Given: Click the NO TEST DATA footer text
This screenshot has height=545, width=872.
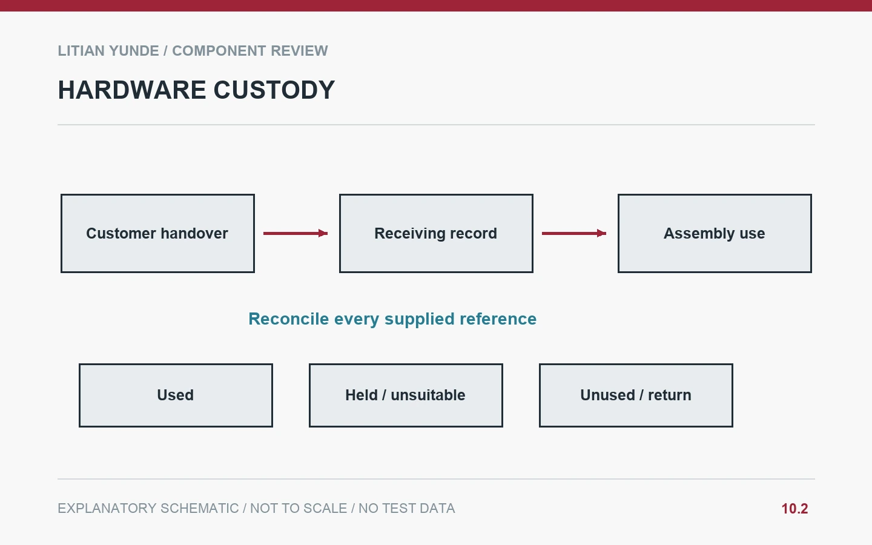Looking at the screenshot, I should [x=407, y=509].
